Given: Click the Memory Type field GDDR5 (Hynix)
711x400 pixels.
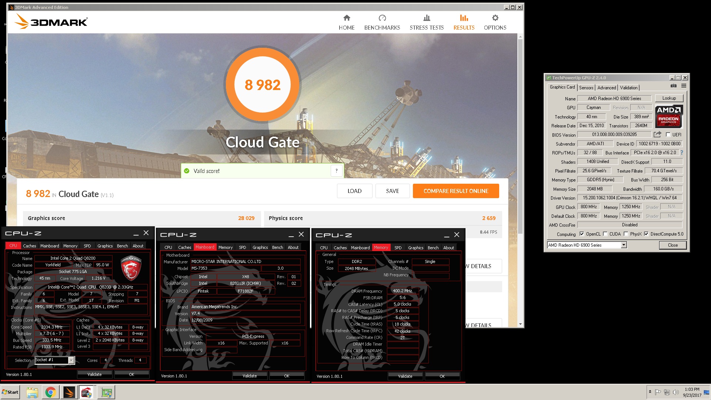Looking at the screenshot, I should tap(600, 180).
